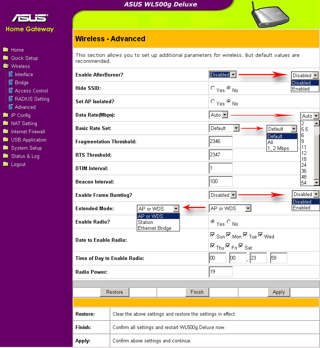Click the data rate list scrollbar down arrow
320x348 pixels.
pyautogui.click(x=316, y=183)
